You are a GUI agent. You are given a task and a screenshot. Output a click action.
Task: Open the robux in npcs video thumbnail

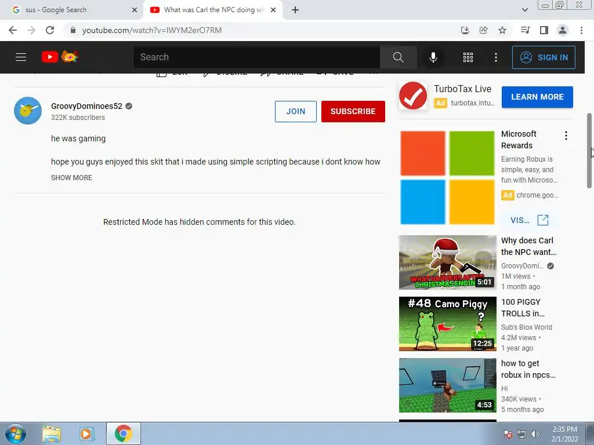point(447,385)
